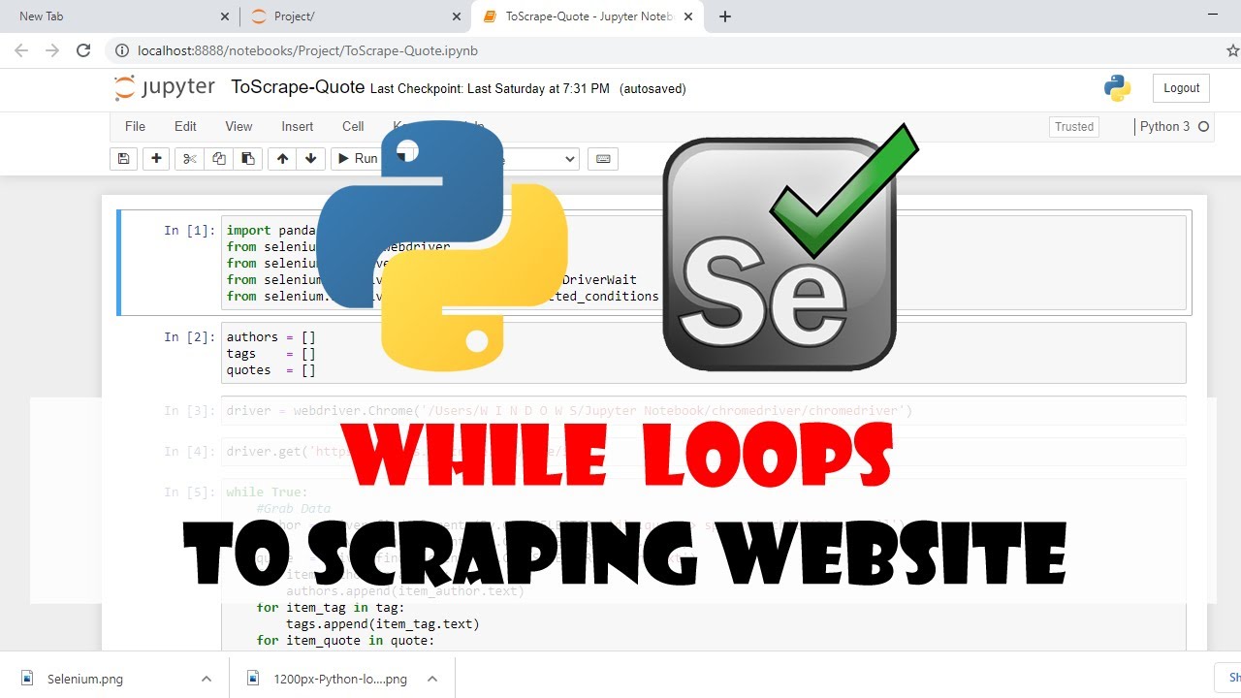This screenshot has height=698, width=1241.
Task: Save the notebook with the floppy disk icon
Action: (x=123, y=159)
